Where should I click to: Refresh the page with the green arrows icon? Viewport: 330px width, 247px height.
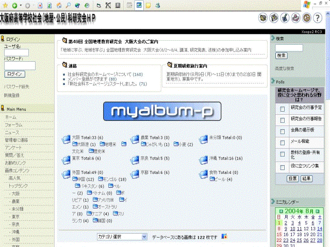[49, 6]
